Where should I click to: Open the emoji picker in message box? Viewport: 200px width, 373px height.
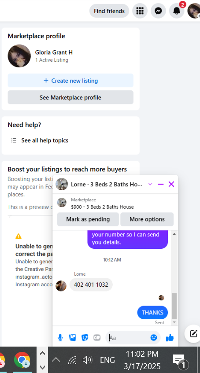click(x=154, y=337)
